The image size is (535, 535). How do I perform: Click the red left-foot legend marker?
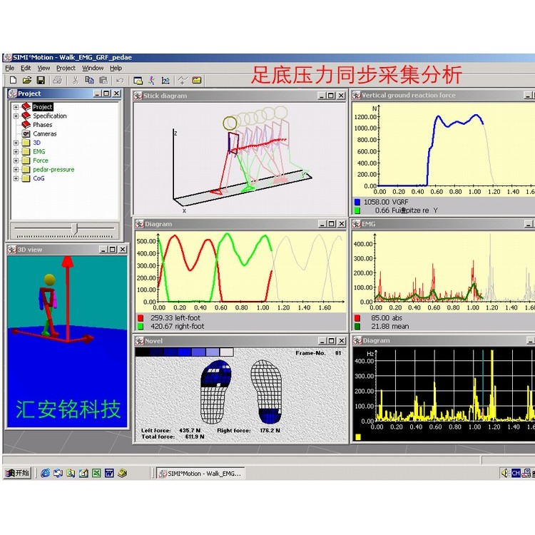(x=141, y=318)
